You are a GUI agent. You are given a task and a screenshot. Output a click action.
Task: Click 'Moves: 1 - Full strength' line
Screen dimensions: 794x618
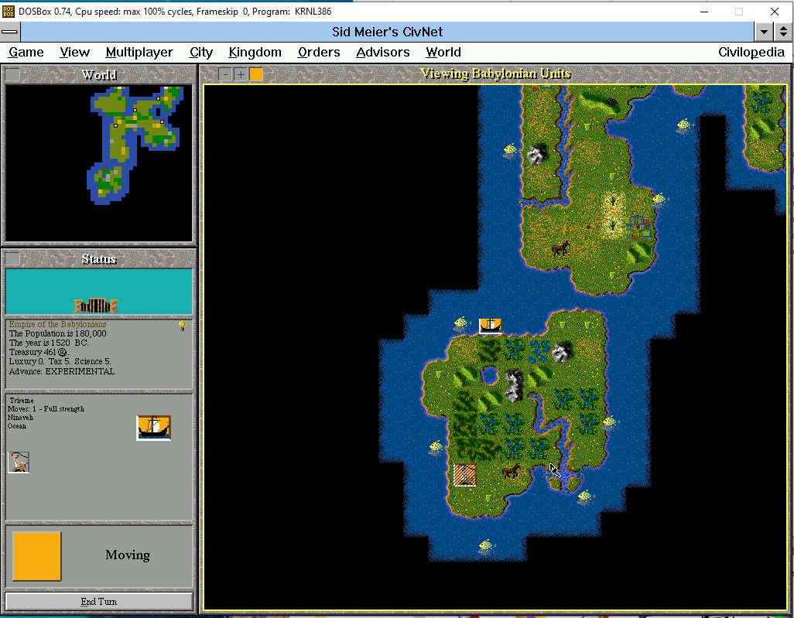coord(46,409)
